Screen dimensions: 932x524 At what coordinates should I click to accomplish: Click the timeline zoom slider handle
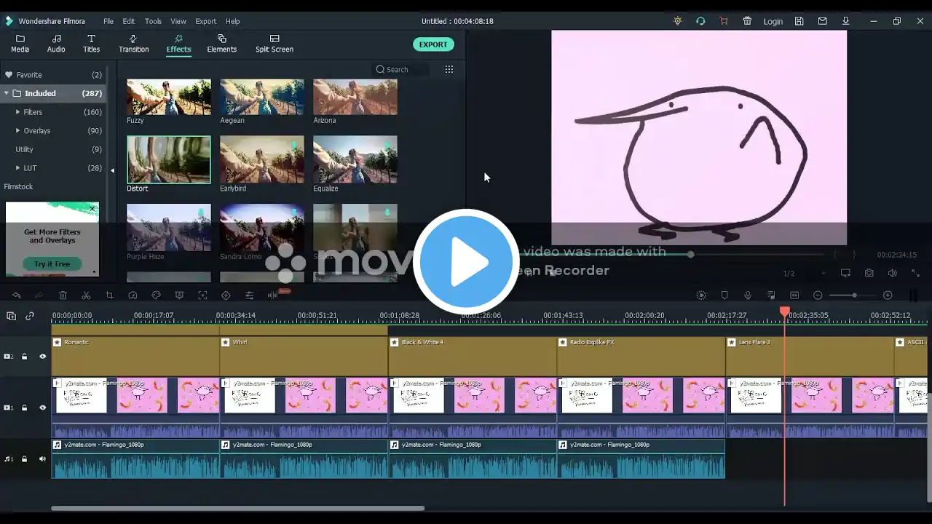(x=854, y=295)
